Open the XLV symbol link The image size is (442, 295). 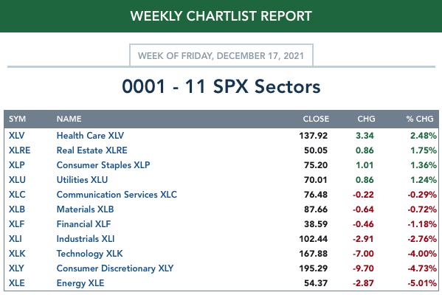[17, 136]
